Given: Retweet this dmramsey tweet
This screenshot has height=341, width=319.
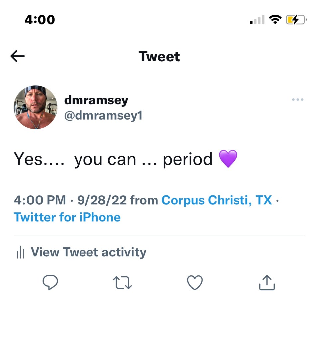Looking at the screenshot, I should (x=122, y=283).
